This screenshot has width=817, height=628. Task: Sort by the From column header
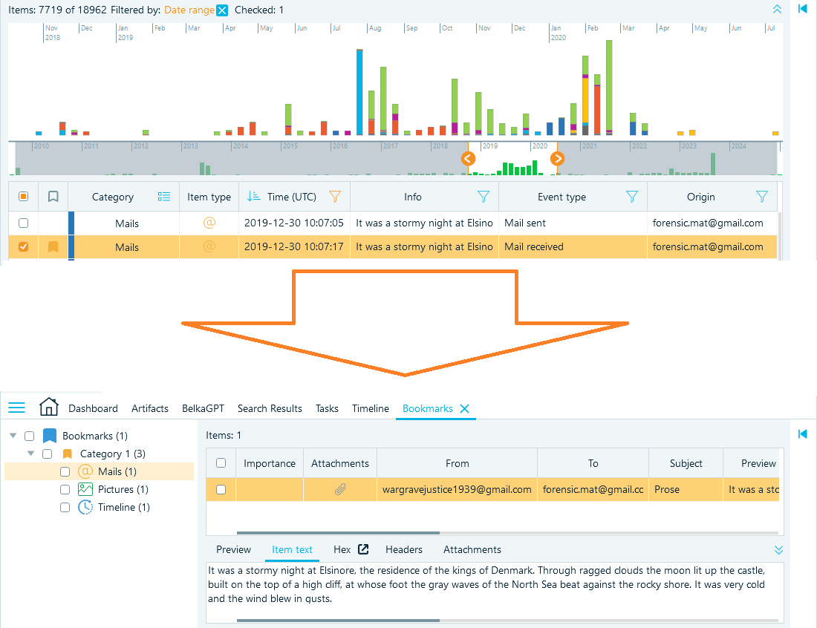457,463
